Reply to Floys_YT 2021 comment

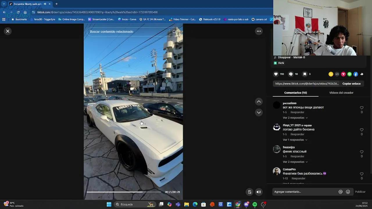[297, 134]
